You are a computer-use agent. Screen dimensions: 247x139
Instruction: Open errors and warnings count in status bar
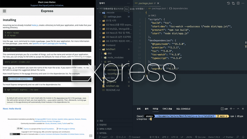(121, 137)
